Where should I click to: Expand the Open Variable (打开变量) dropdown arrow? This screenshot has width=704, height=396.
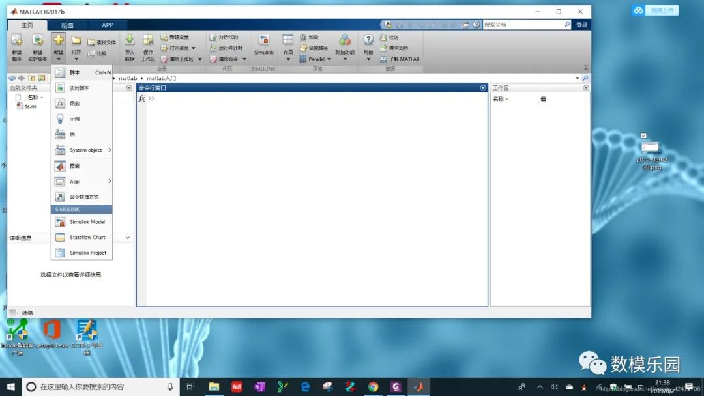click(x=194, y=48)
